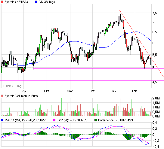This screenshot has height=149, width=164.
Task: Click the magenta EXP (9) legend swatch
Action: pos(54,120)
